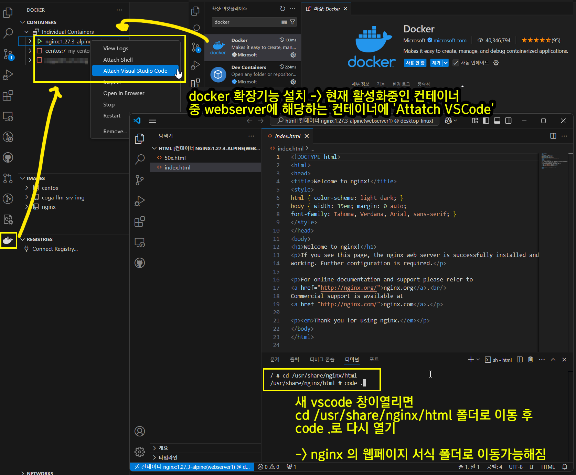Click Connect Registry... in Registries
This screenshot has width=576, height=475.
coord(55,249)
